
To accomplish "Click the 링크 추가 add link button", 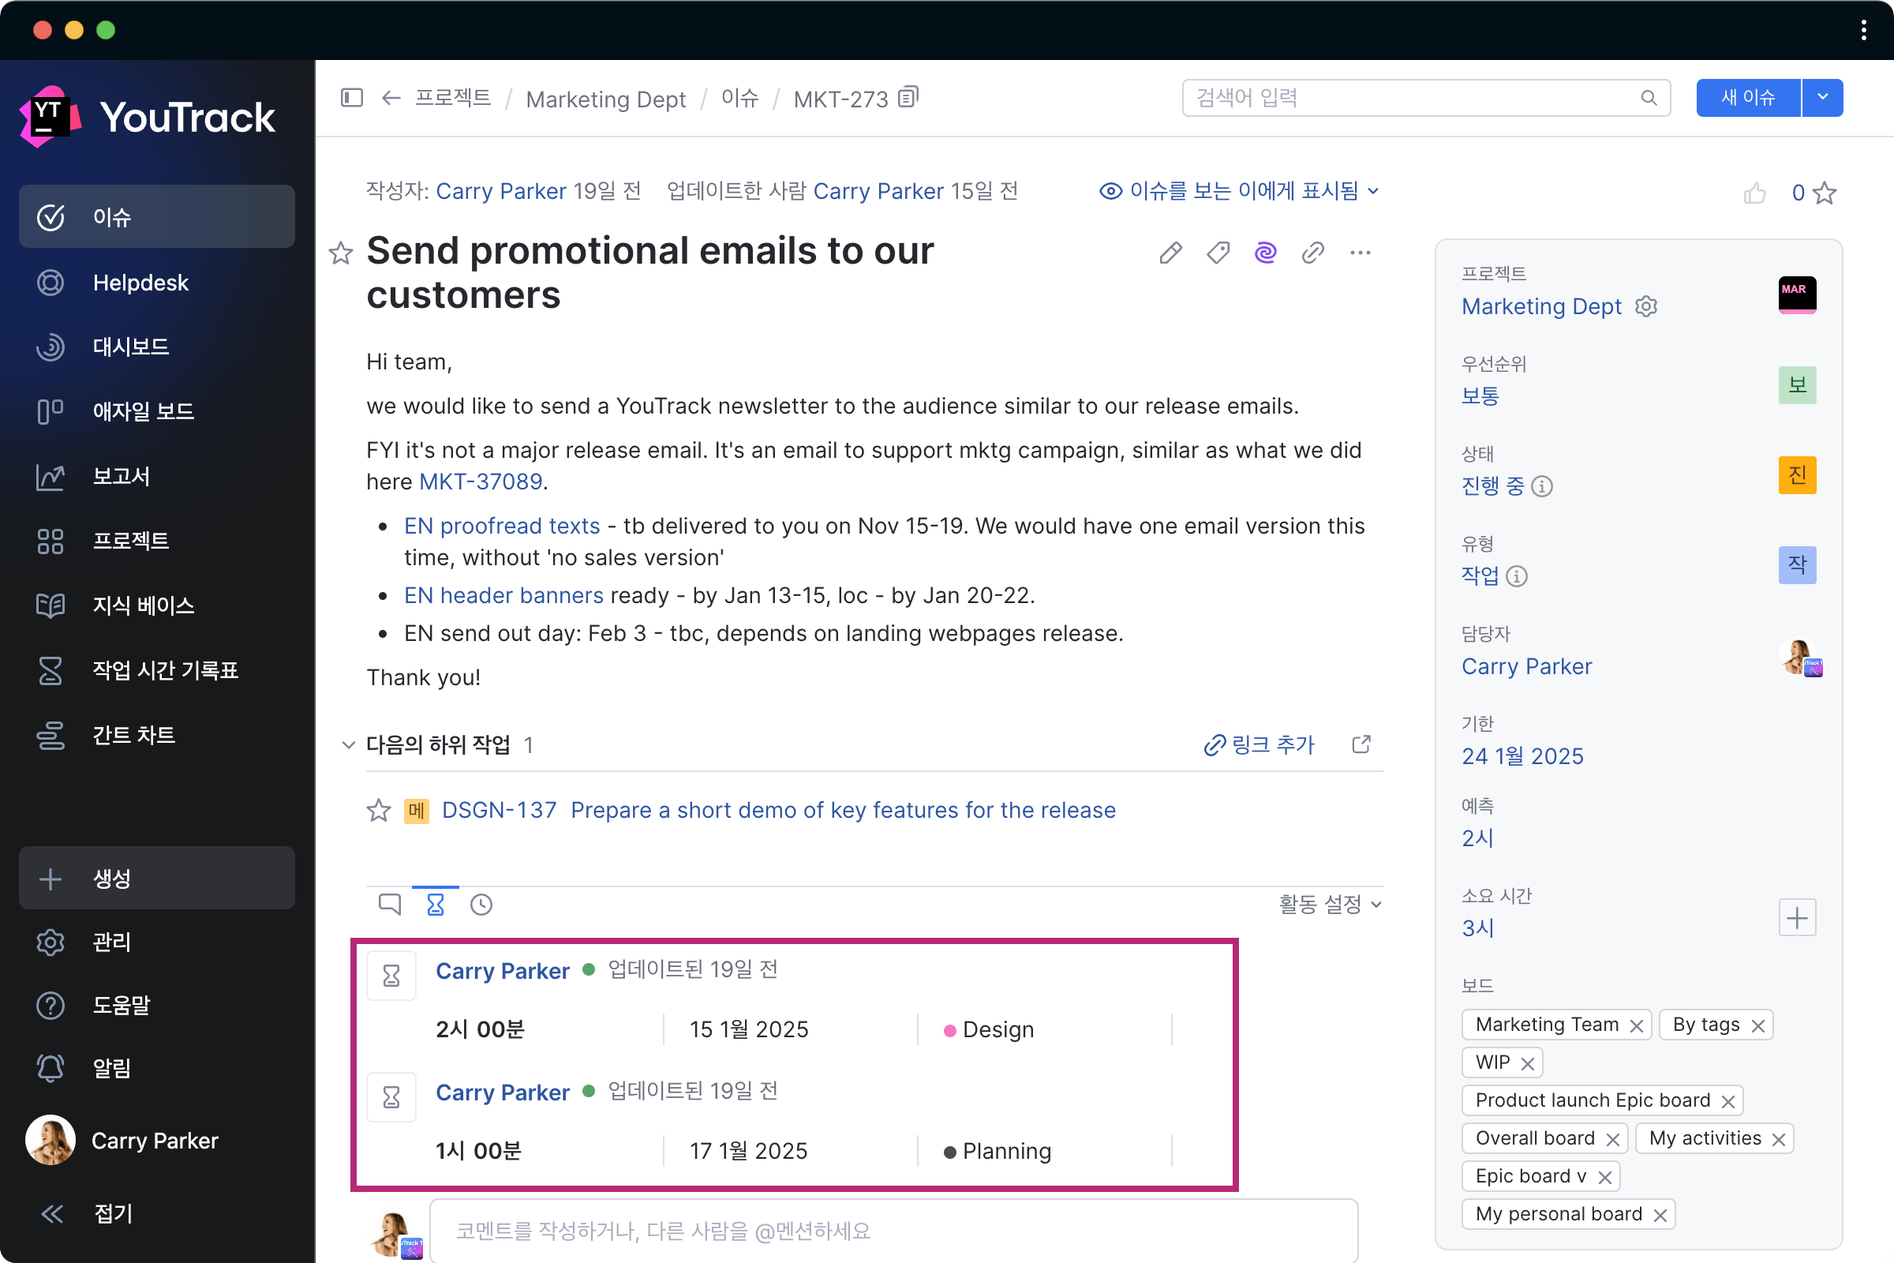I will point(1260,744).
